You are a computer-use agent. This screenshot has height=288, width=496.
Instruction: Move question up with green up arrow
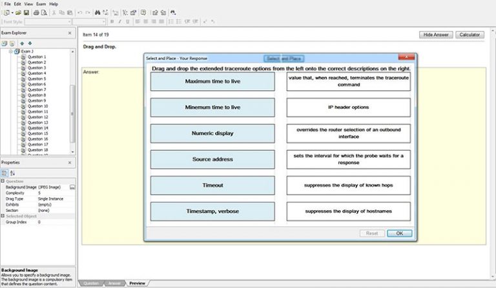tap(21, 43)
